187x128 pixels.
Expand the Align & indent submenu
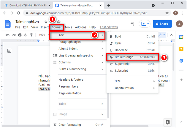point(78,49)
